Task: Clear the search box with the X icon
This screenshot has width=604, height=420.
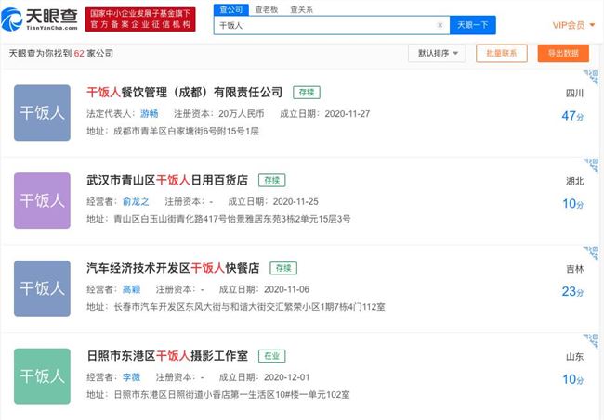Action: [x=440, y=25]
